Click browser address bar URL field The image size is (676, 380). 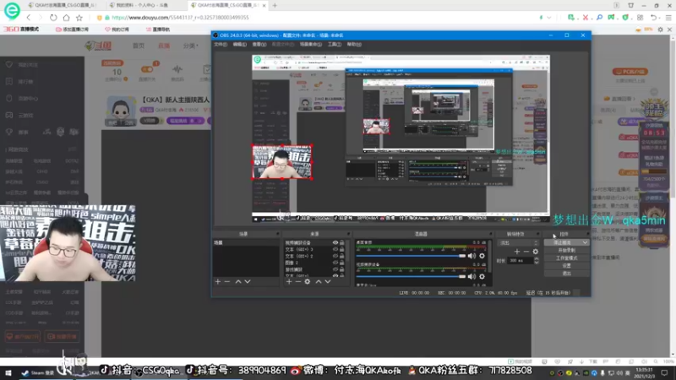319,18
